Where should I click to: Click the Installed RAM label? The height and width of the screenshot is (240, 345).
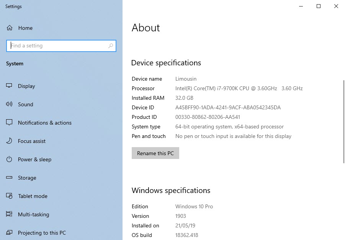148,98
